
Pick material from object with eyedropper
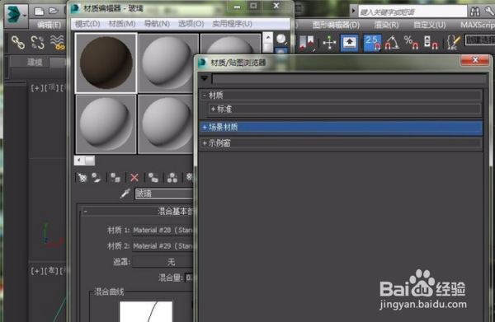click(125, 194)
